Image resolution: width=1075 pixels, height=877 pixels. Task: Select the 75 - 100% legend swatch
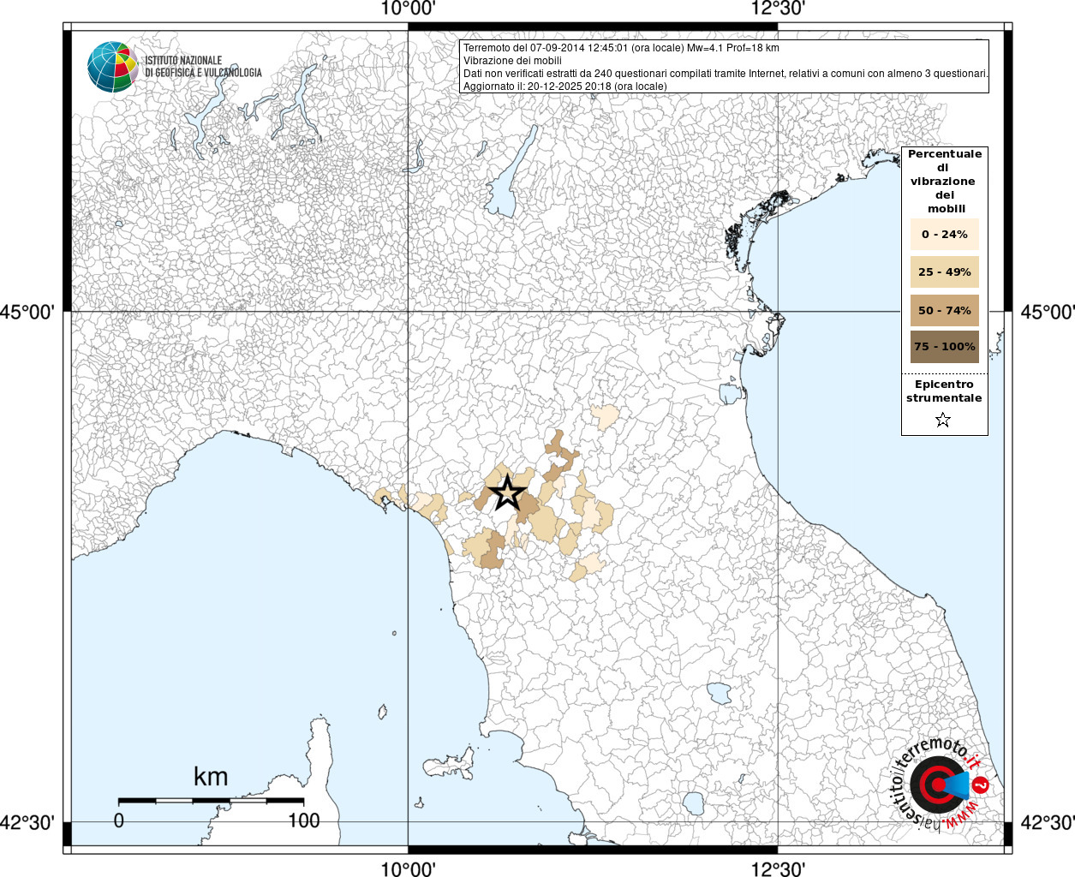click(944, 347)
